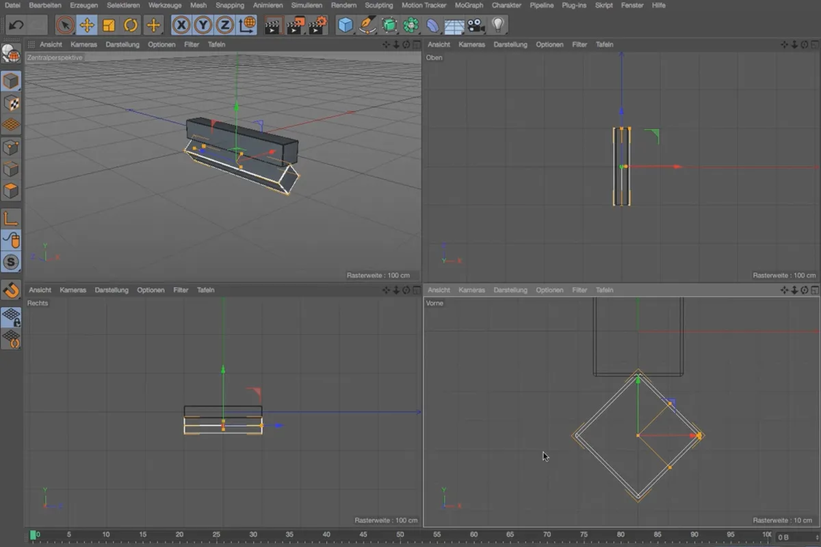Open the Render Settings gear clapperboard

click(317, 26)
